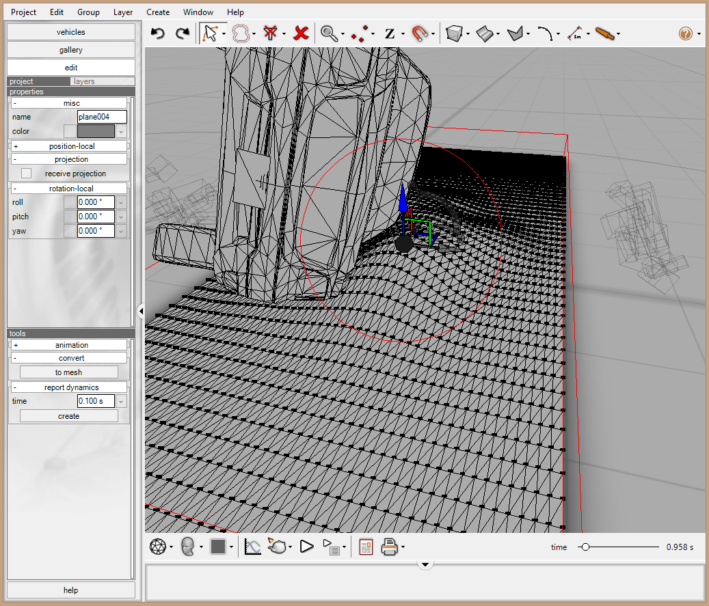The width and height of the screenshot is (709, 606).
Task: Toggle the small box beside yaw
Action: (x=70, y=231)
